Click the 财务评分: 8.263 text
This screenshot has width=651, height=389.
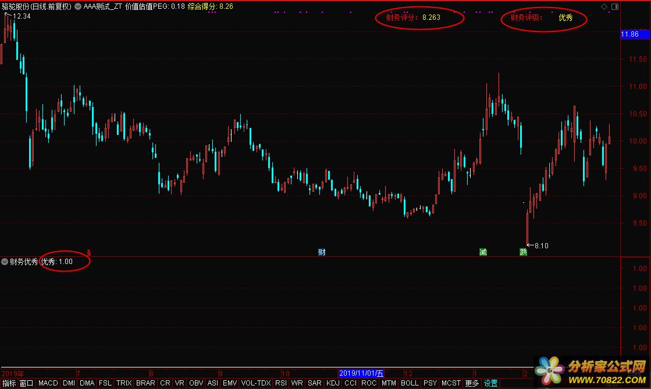413,17
